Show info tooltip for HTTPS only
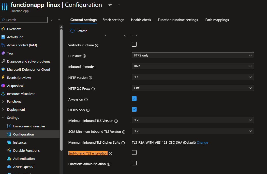 point(88,110)
